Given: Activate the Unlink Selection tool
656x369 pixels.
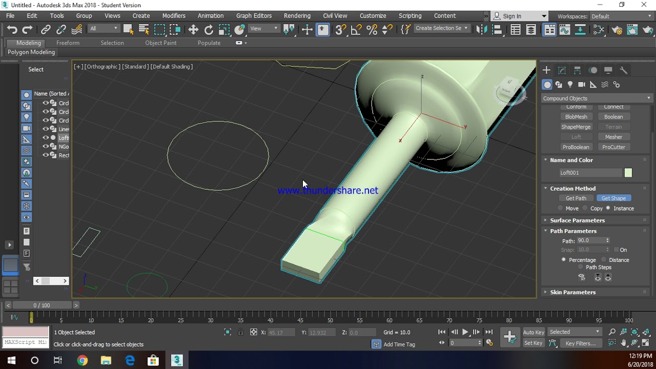Looking at the screenshot, I should coord(61,30).
